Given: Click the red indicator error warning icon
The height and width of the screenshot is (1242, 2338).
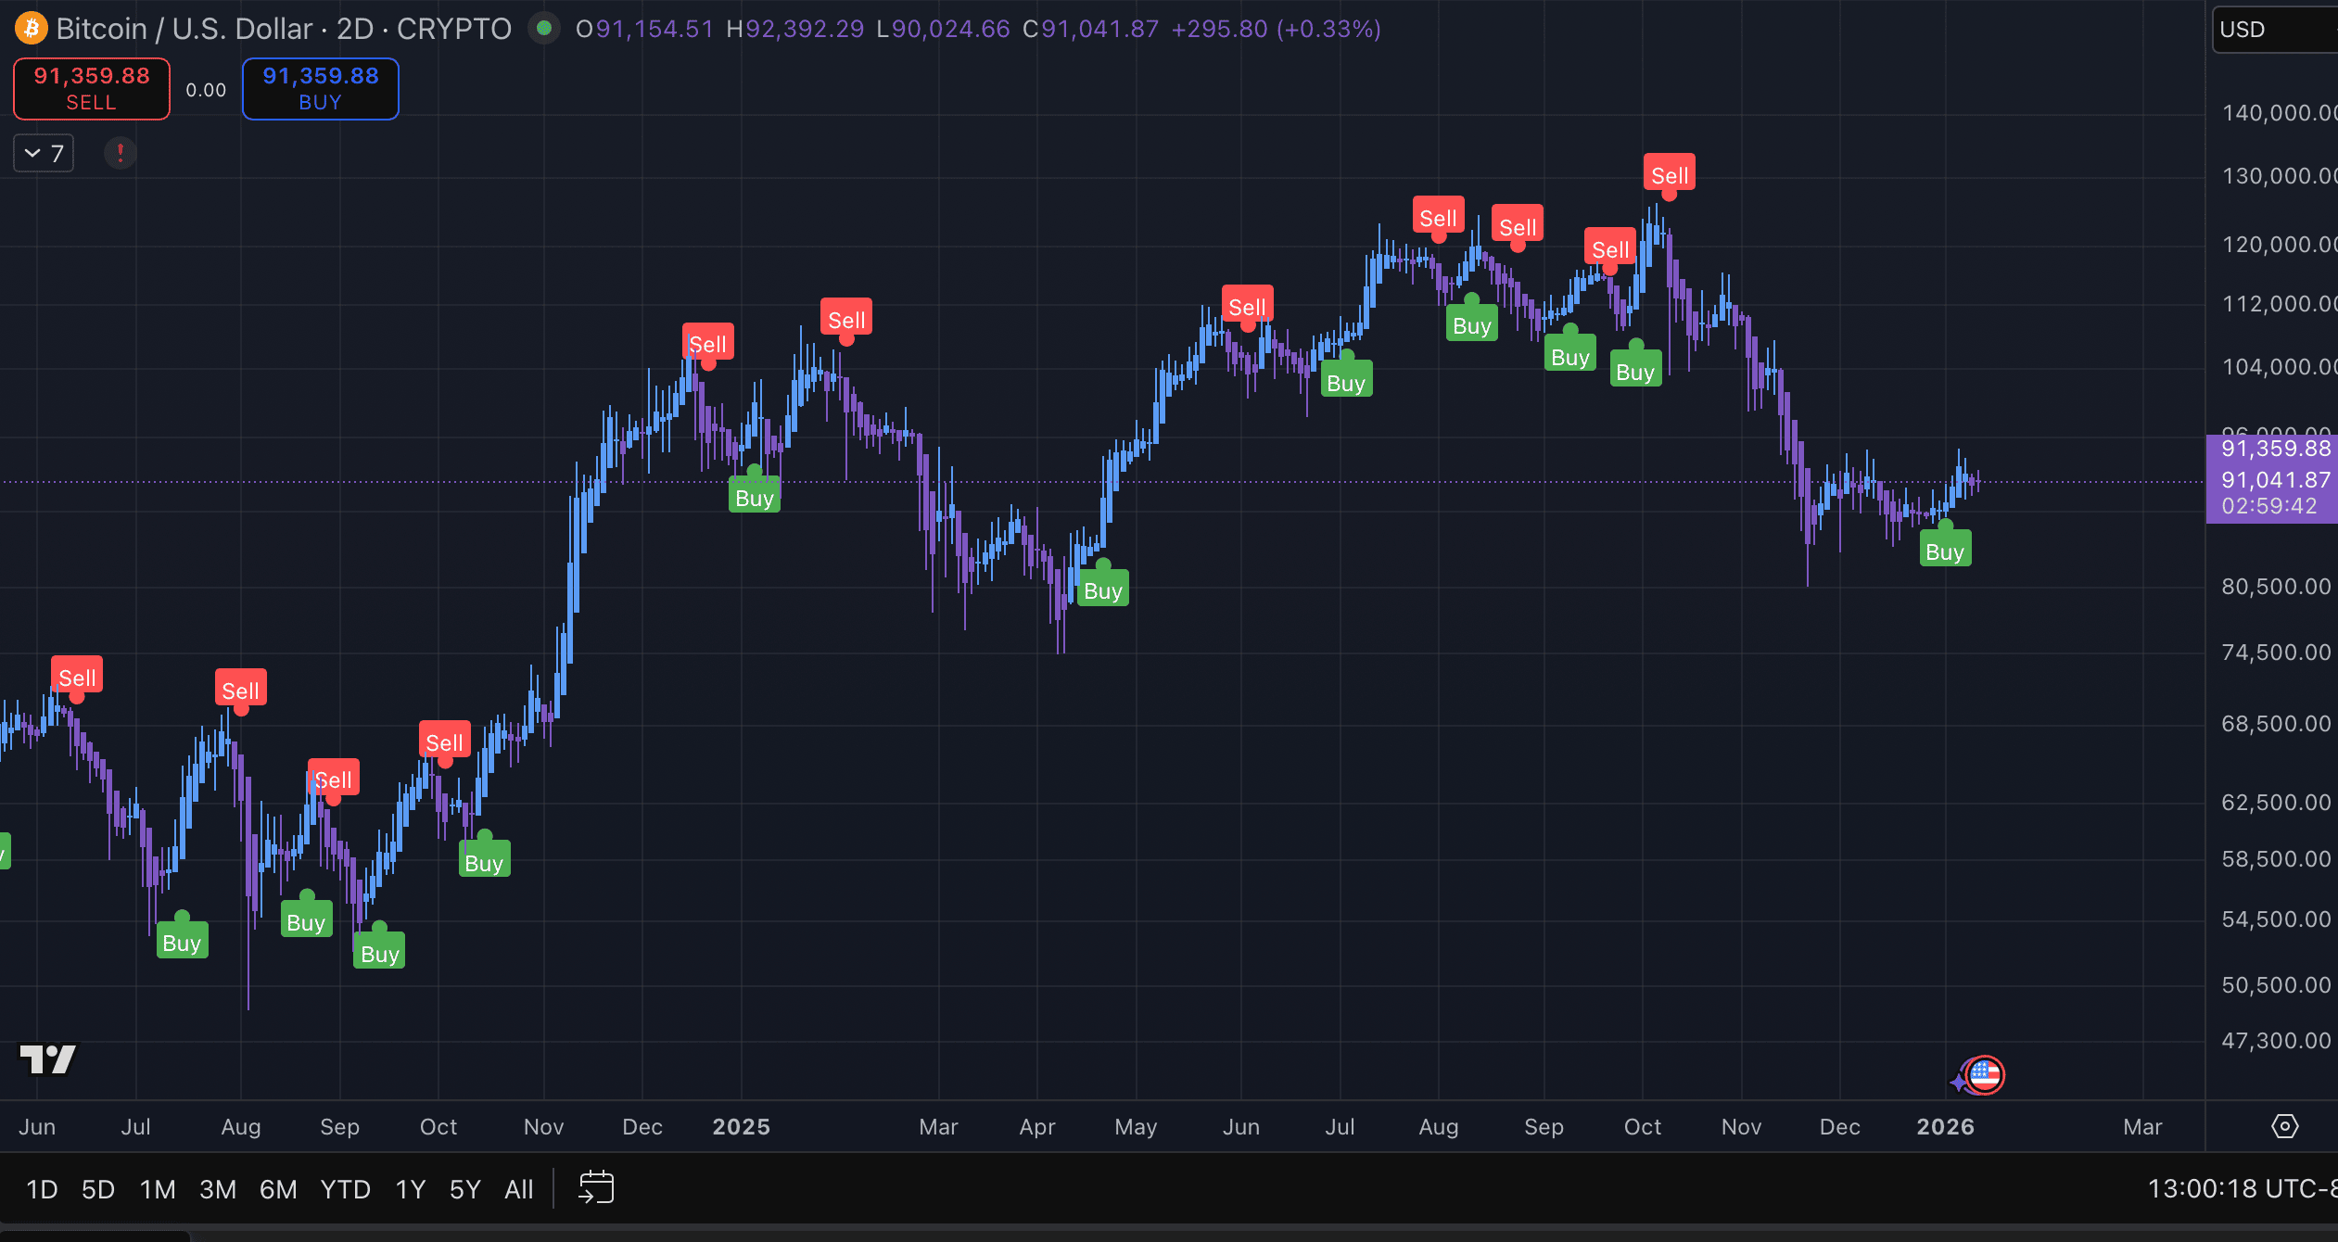Looking at the screenshot, I should 120,153.
